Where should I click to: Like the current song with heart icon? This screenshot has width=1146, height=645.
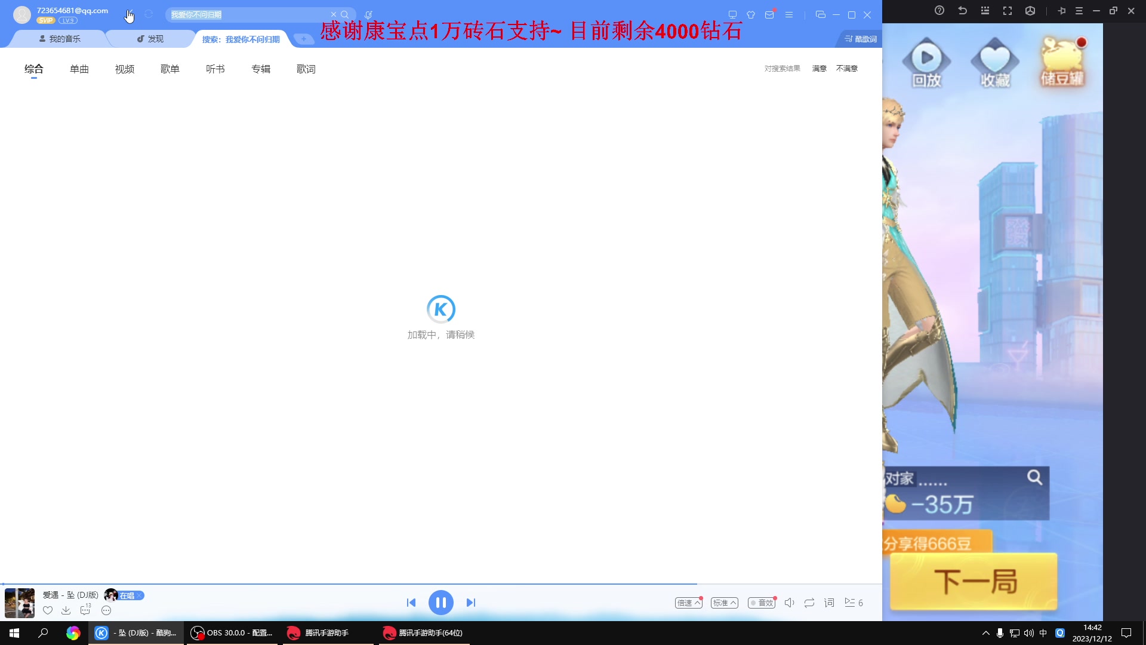pyautogui.click(x=48, y=610)
